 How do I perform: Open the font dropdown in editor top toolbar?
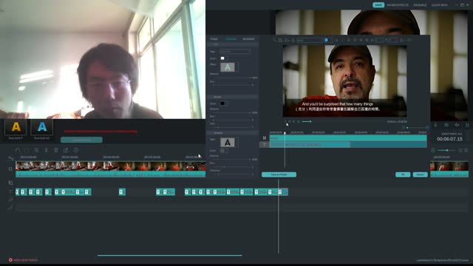(x=310, y=40)
